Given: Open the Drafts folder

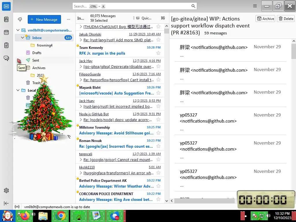Looking at the screenshot, I should [x=44, y=53].
